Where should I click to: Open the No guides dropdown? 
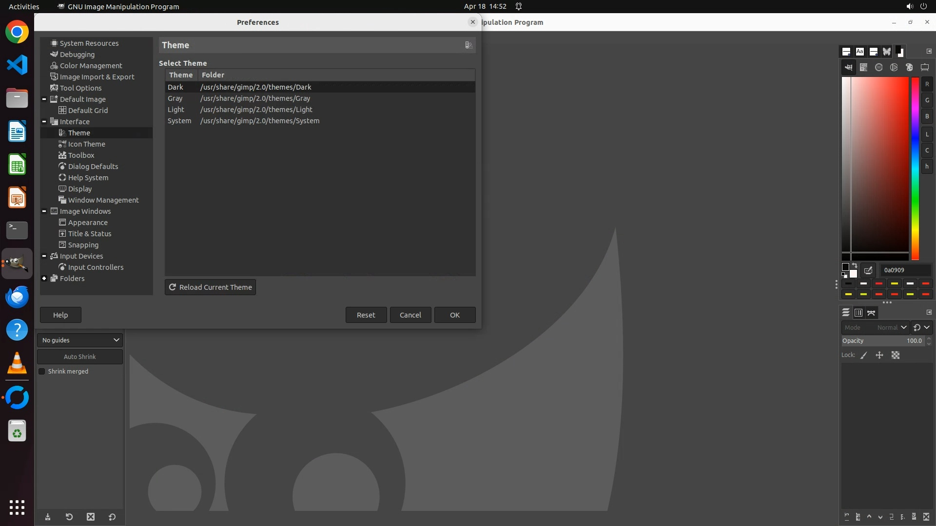pyautogui.click(x=80, y=340)
